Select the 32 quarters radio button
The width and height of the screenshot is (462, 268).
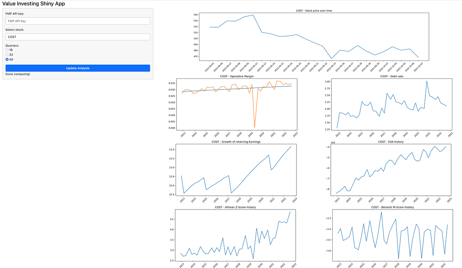(7, 55)
